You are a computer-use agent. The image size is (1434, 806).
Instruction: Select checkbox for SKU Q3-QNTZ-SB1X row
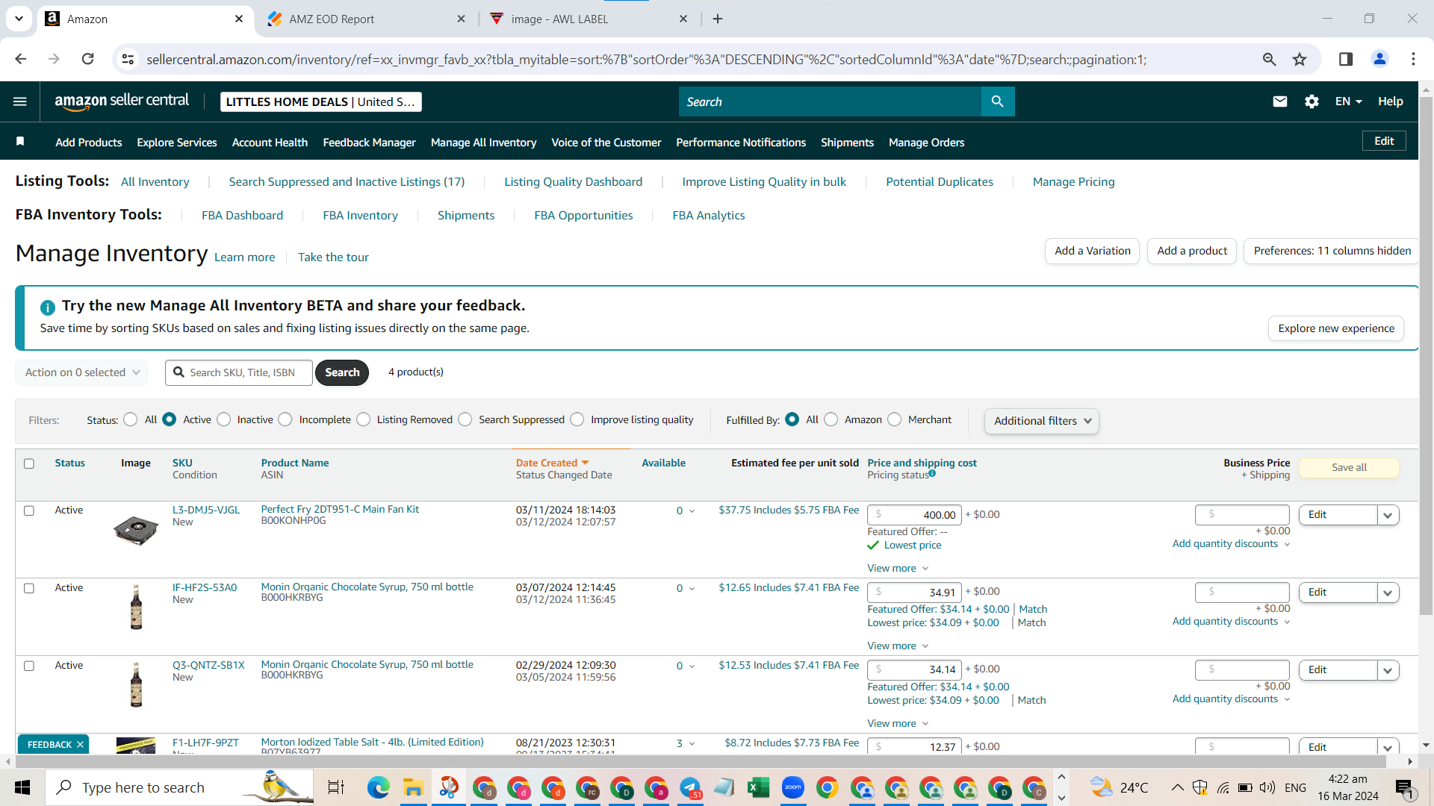point(29,666)
